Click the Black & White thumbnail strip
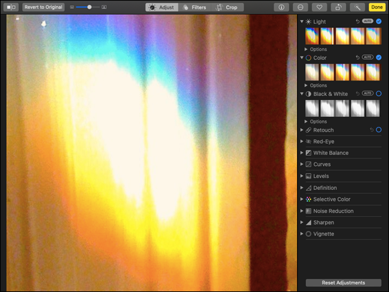389x292 pixels. pos(343,108)
